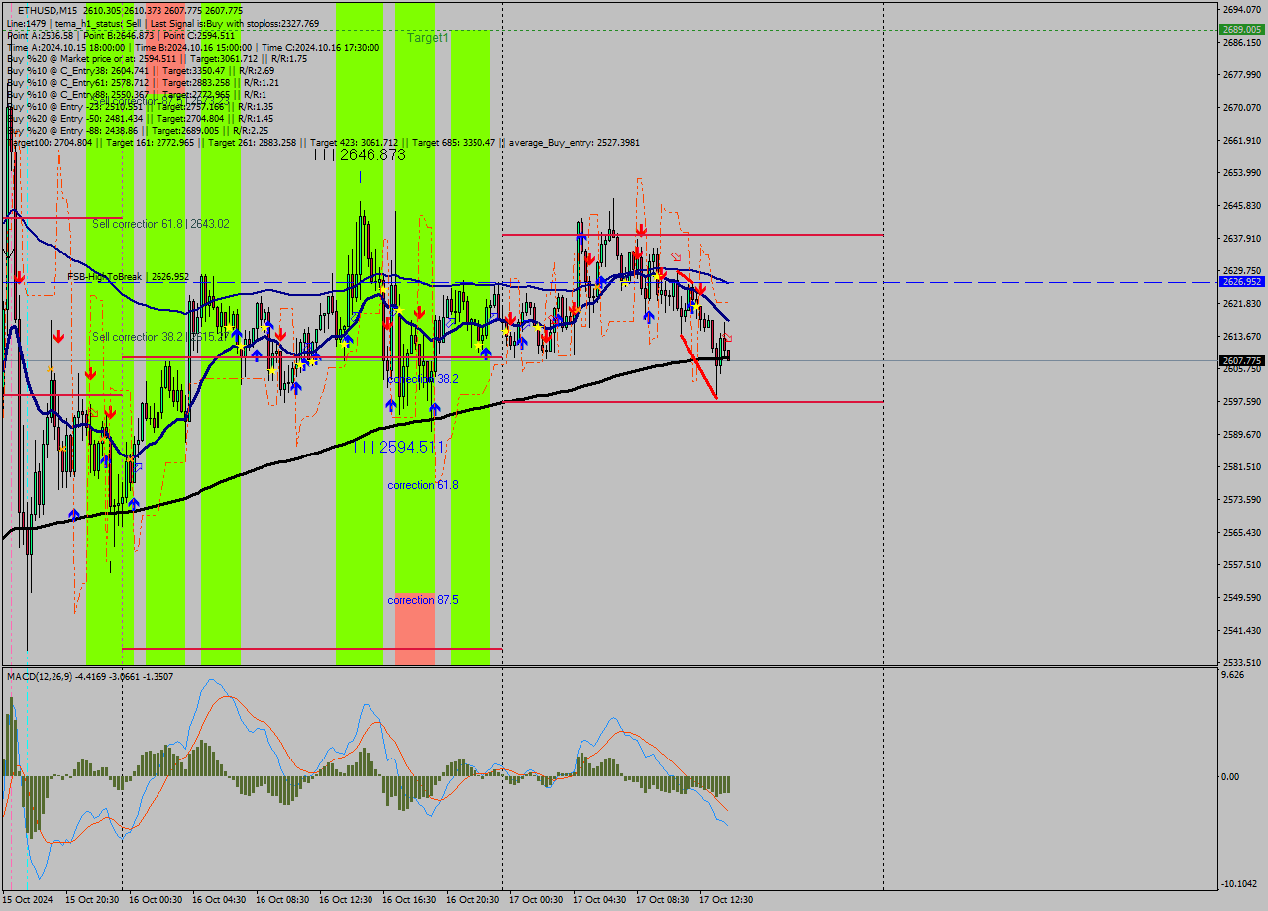The image size is (1268, 911).
Task: Click the thick red downward trend line
Action: (x=698, y=366)
